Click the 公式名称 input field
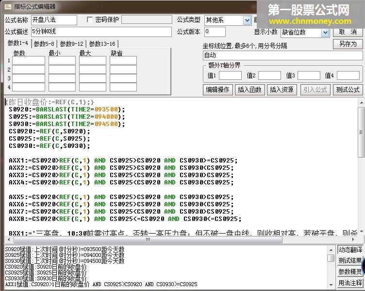Image resolution: width=365 pixels, height=291 pixels. coord(54,20)
